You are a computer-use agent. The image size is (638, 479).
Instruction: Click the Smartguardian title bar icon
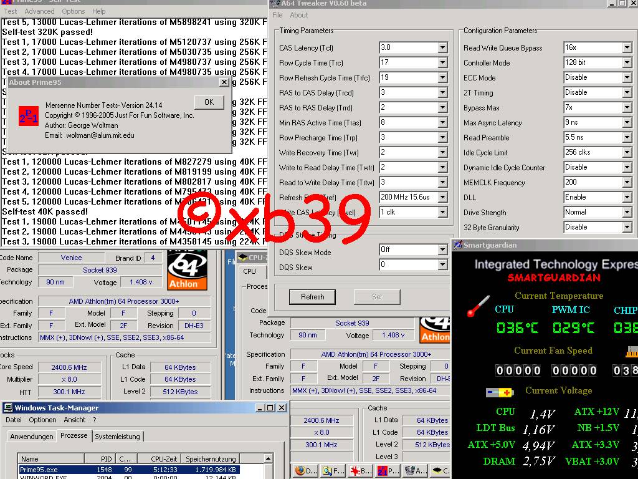coord(458,244)
